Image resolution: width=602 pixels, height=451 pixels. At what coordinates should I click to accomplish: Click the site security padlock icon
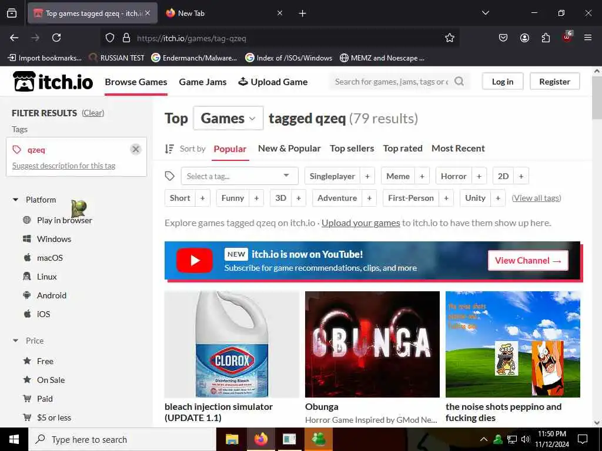coord(126,38)
